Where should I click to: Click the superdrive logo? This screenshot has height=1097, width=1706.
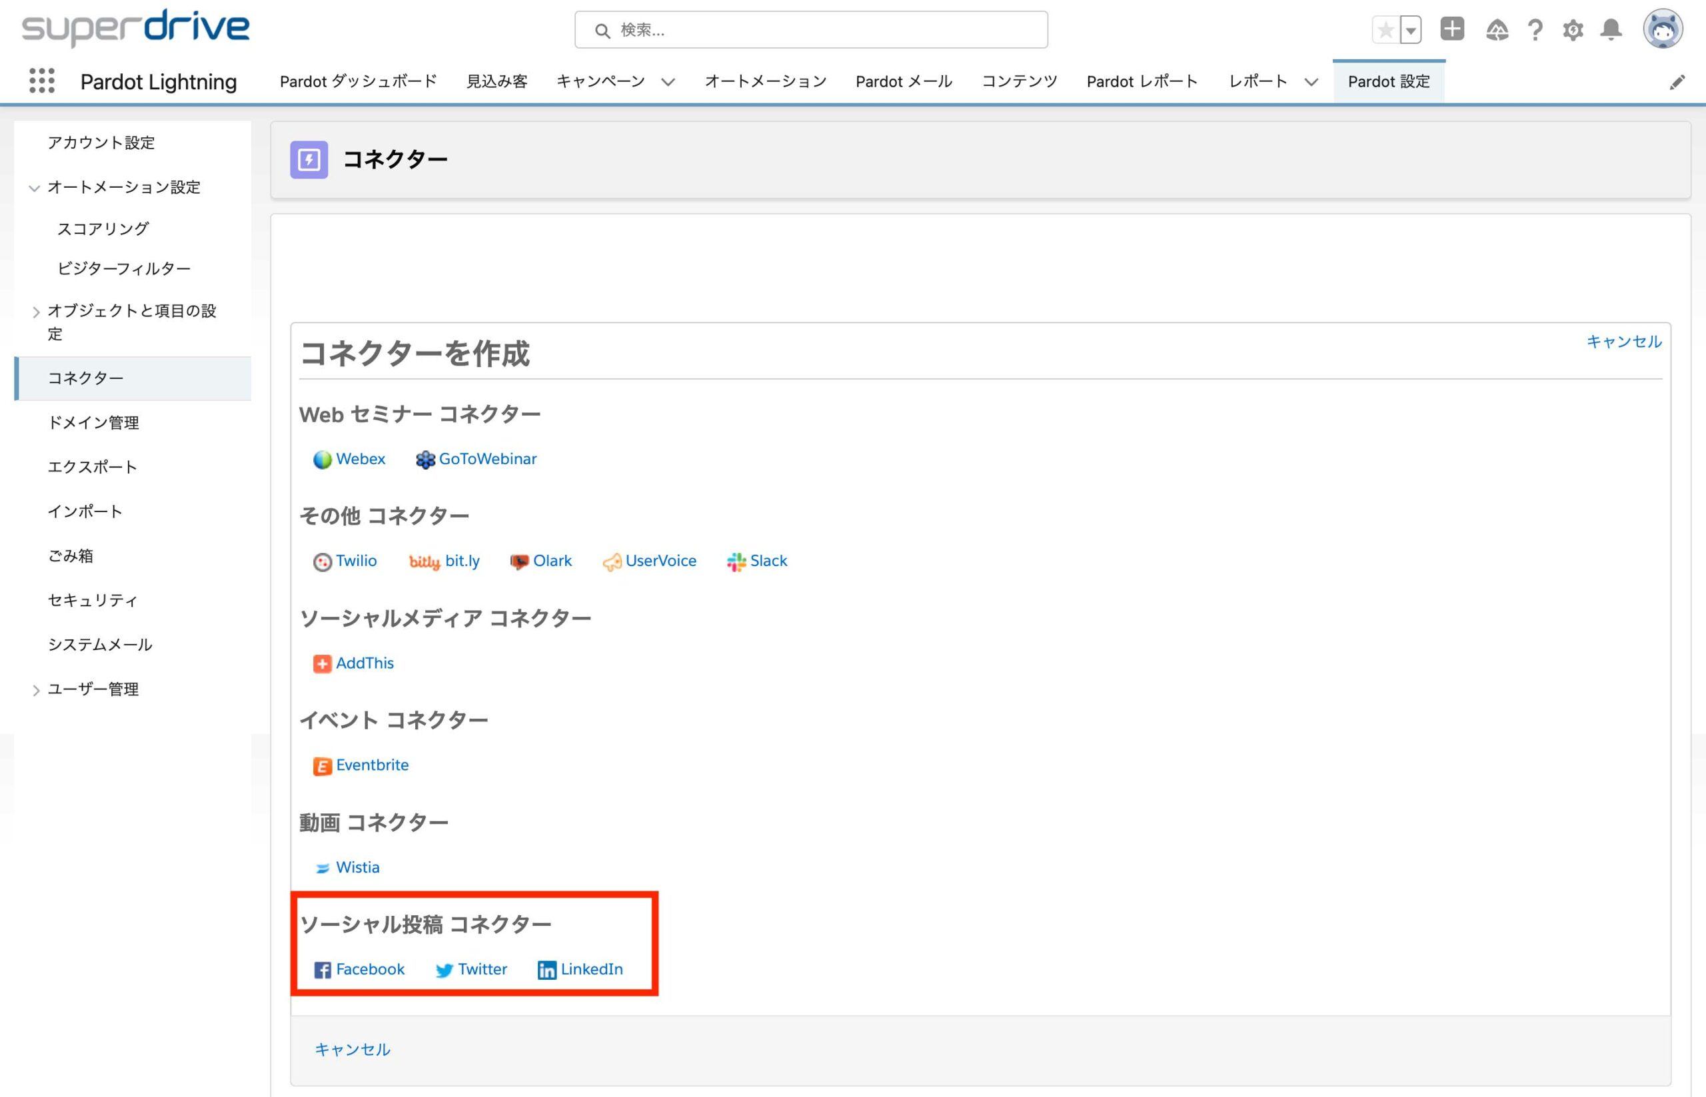pyautogui.click(x=135, y=28)
